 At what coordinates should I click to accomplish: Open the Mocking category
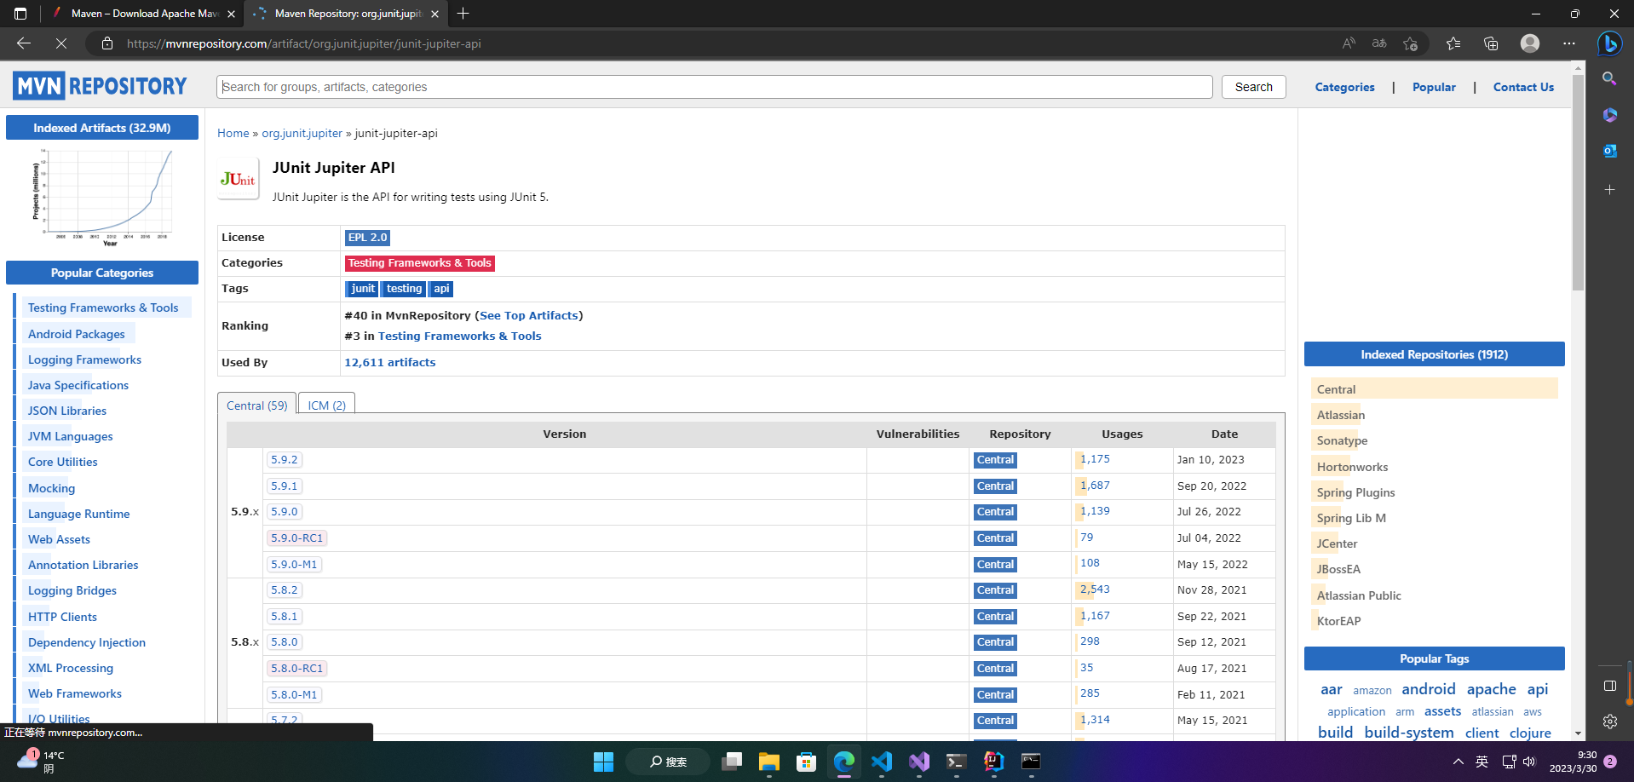tap(51, 488)
